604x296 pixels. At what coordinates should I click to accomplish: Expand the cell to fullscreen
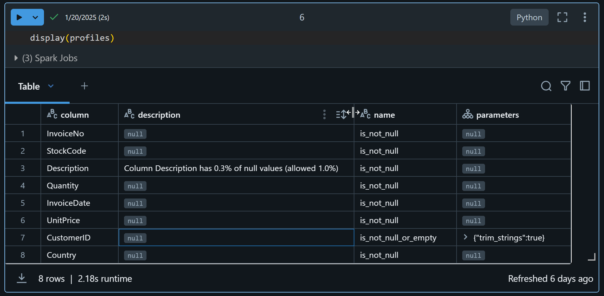562,17
